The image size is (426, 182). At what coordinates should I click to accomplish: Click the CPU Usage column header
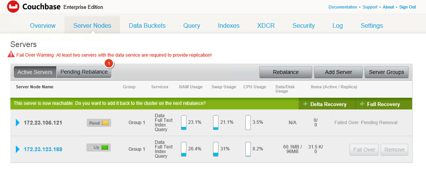click(x=255, y=87)
